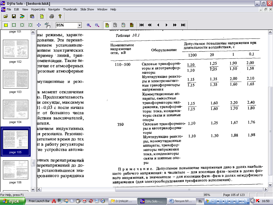Viewport: 273px width, 205px height.
Task: Click the yellow question mark Help icon
Action: [x=60, y=16]
